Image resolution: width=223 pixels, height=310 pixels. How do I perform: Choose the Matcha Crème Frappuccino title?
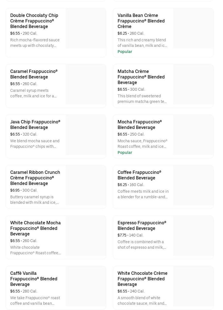[141, 77]
